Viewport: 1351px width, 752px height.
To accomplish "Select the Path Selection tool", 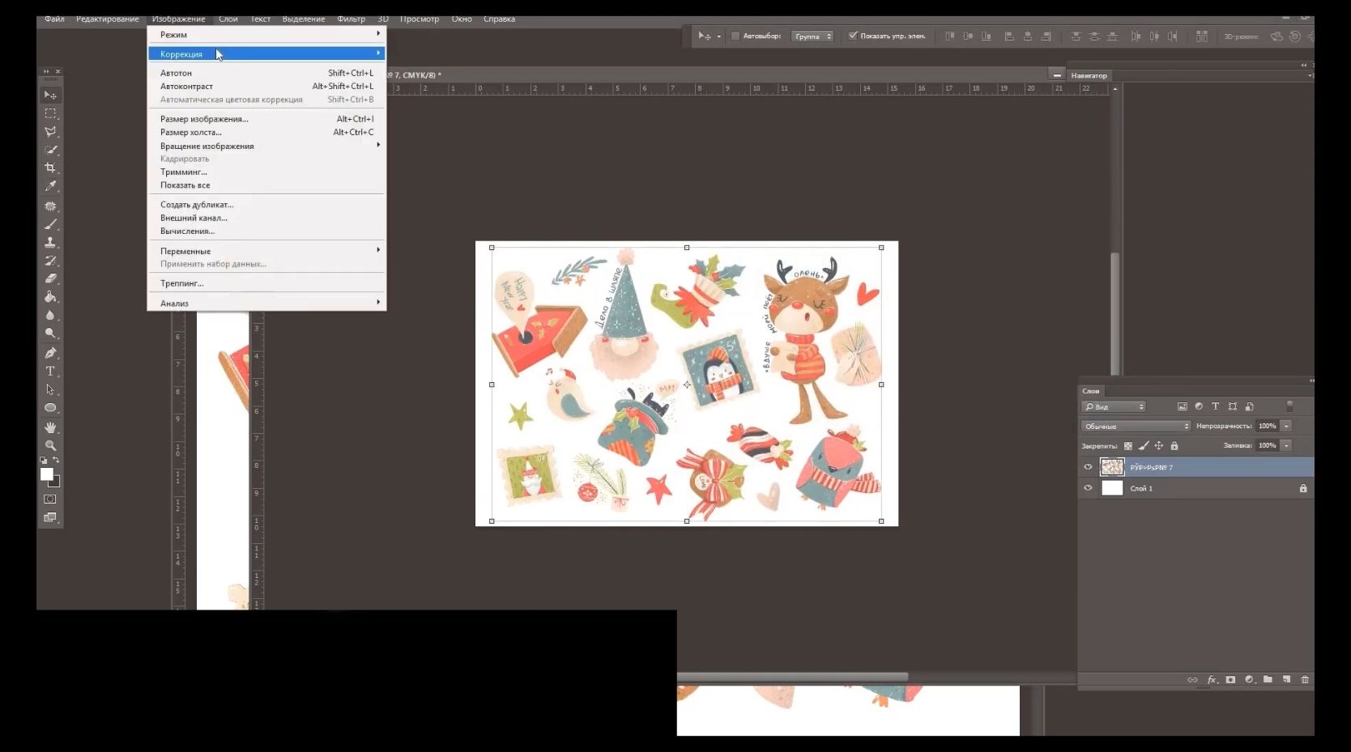I will (50, 389).
